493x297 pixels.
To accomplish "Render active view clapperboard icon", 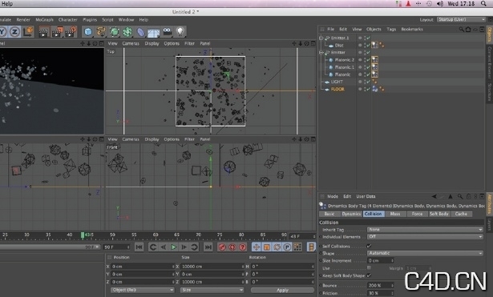I will click(x=43, y=32).
